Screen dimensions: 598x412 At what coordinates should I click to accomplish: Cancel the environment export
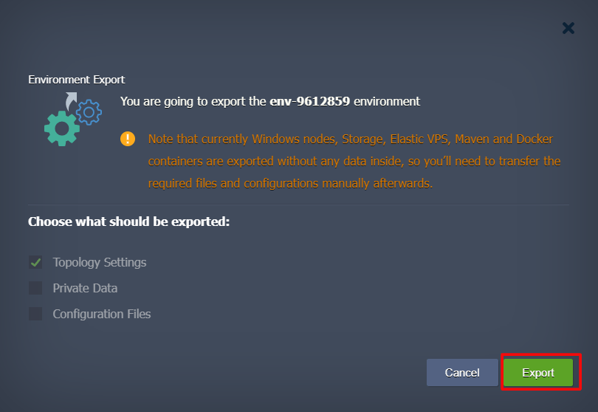(x=462, y=372)
